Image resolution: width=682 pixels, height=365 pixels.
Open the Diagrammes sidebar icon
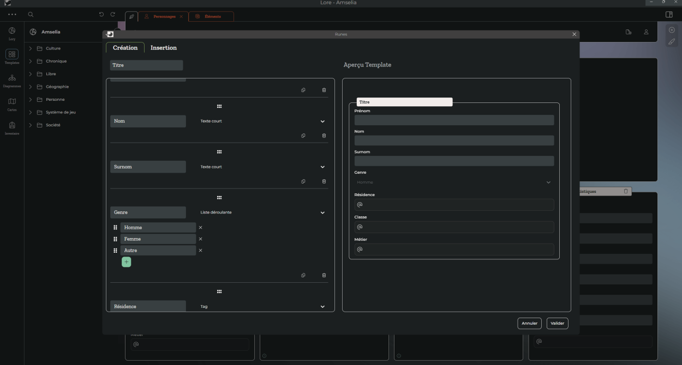coord(11,78)
